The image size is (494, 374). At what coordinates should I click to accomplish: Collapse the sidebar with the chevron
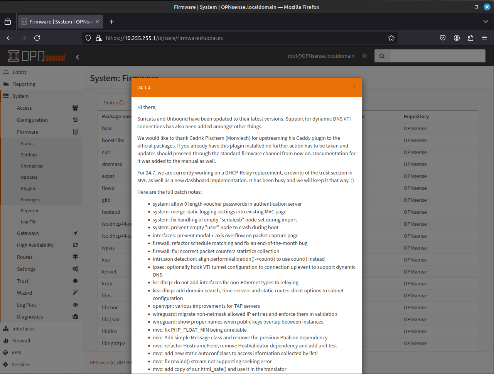[78, 57]
